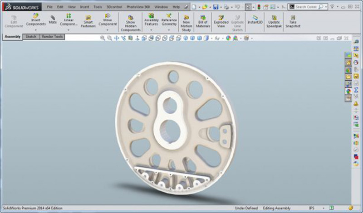This screenshot has height=213, width=363.
Task: Open the Insert menu
Action: (x=84, y=7)
